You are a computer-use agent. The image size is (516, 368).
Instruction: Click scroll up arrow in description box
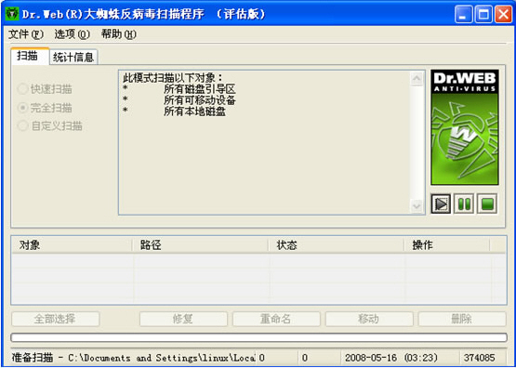[x=417, y=78]
